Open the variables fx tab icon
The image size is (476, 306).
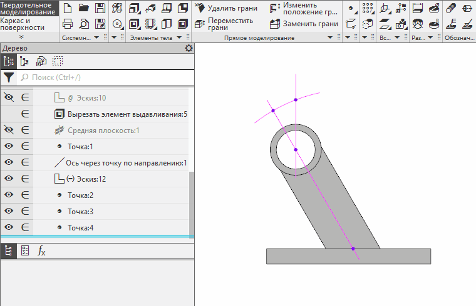41,251
